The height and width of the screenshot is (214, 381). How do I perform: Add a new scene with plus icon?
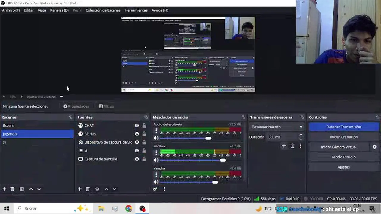4,189
